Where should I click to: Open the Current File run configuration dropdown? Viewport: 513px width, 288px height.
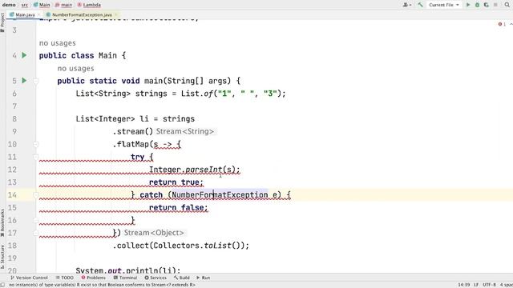click(444, 5)
